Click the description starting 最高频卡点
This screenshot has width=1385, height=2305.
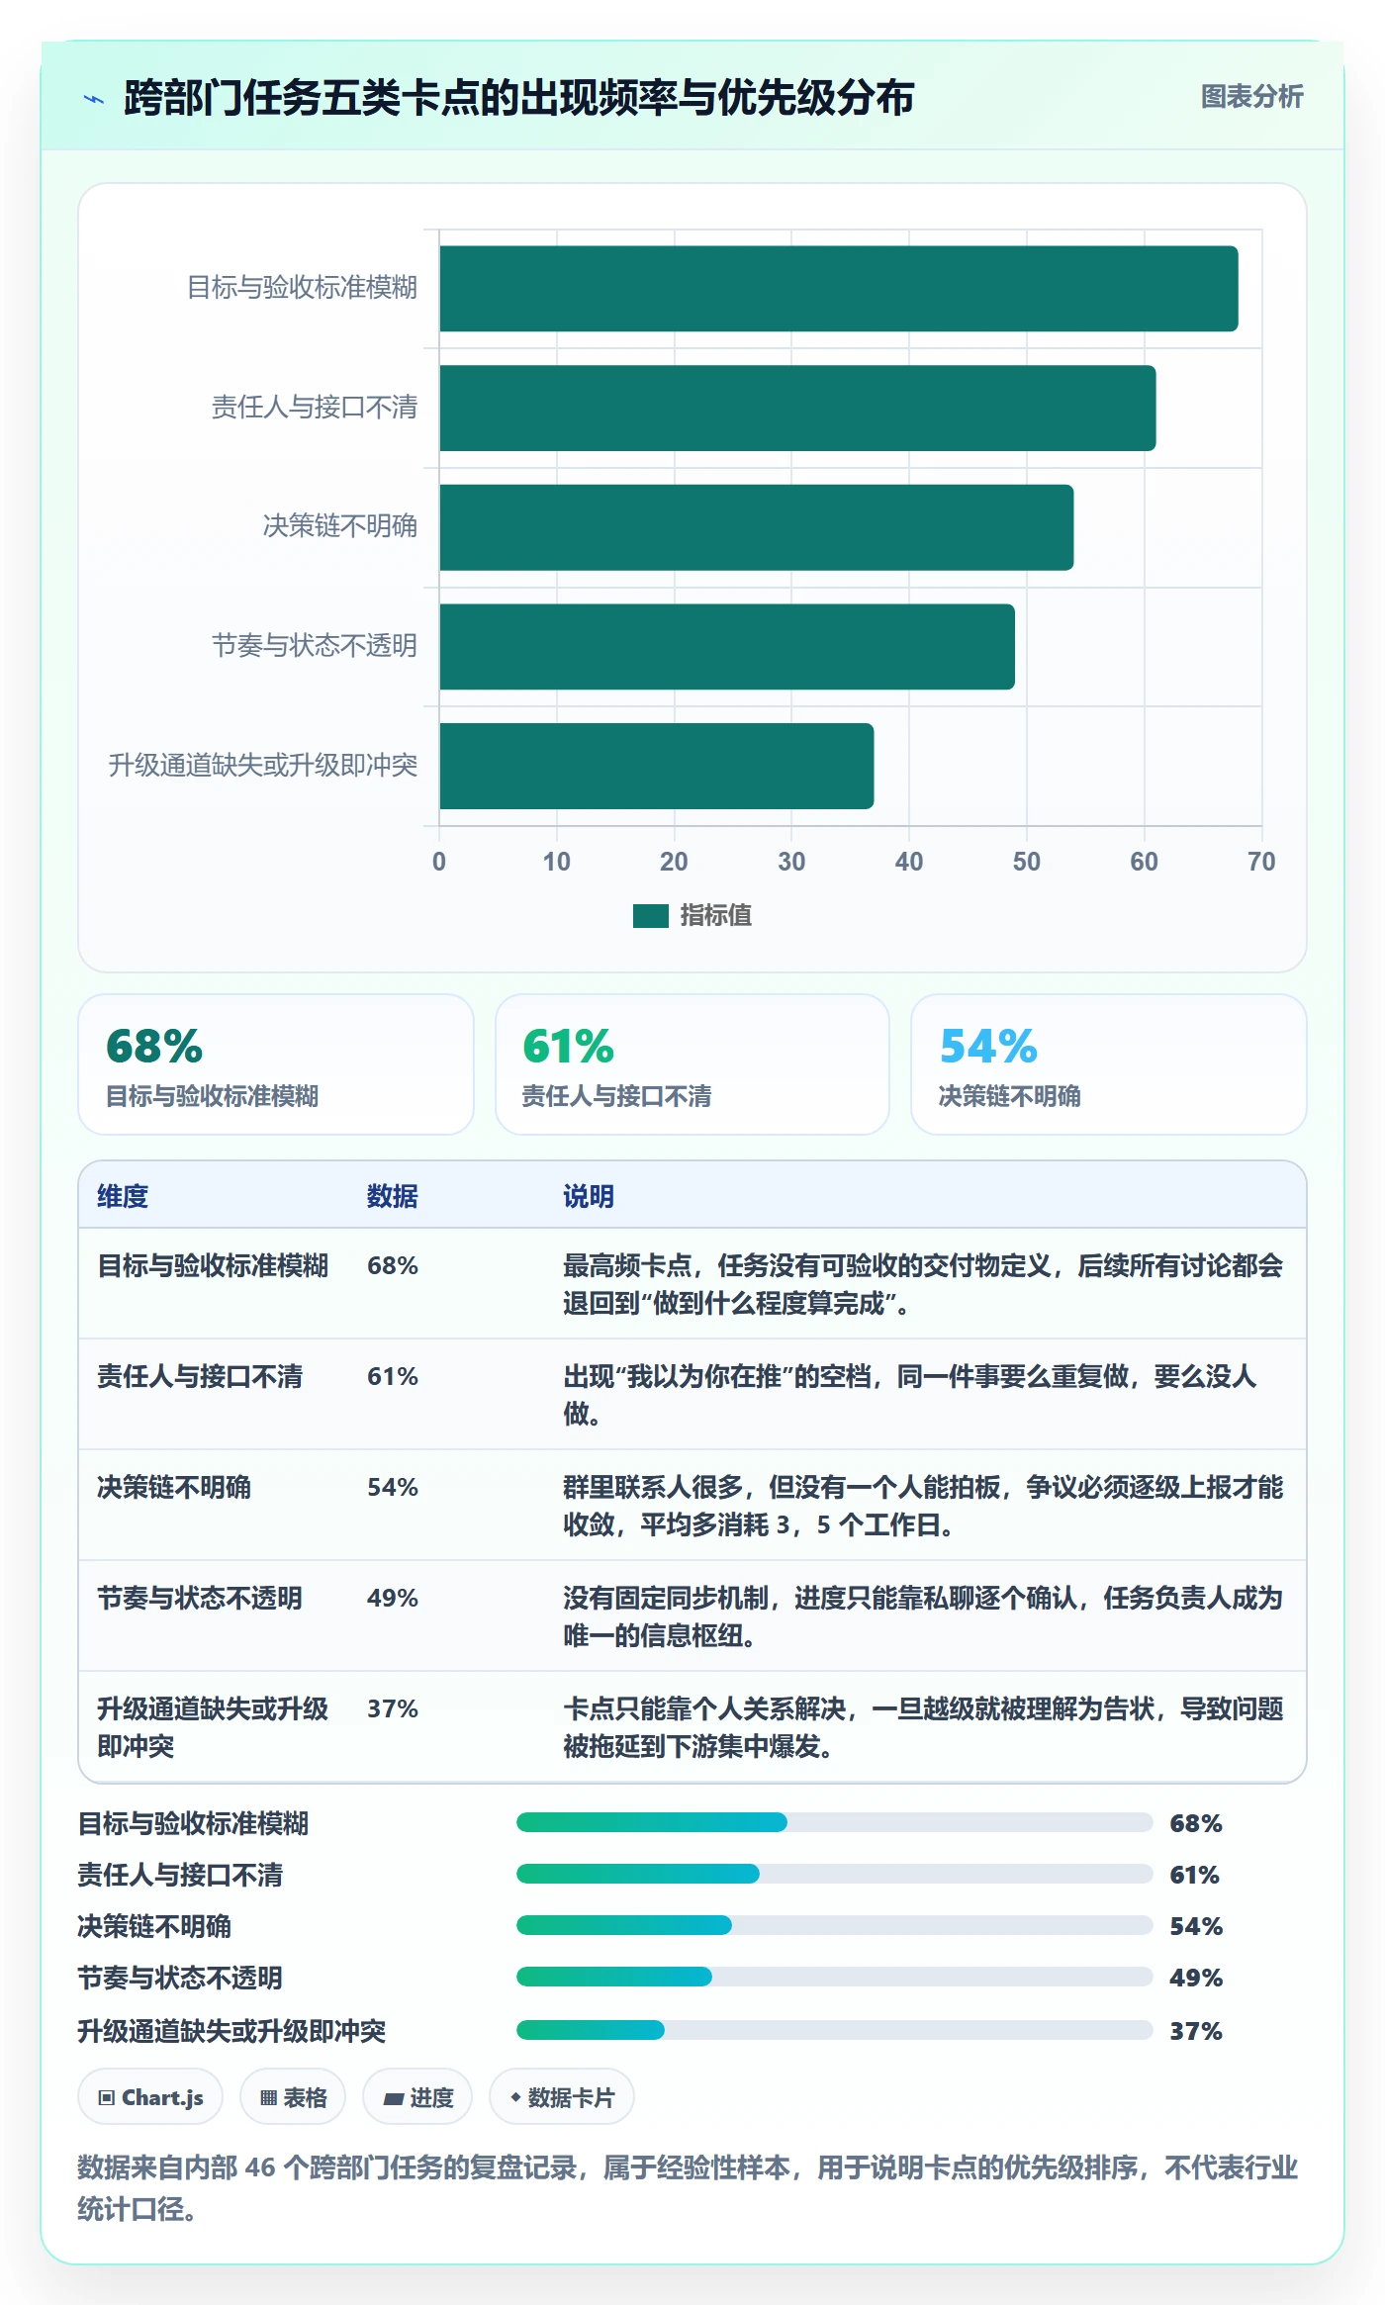pyautogui.click(x=923, y=1284)
